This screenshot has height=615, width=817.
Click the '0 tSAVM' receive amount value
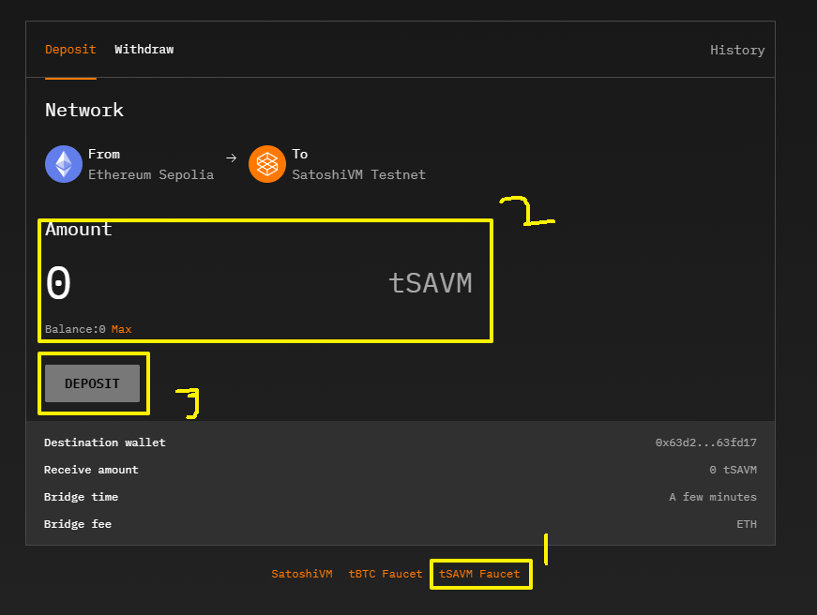[x=734, y=470]
